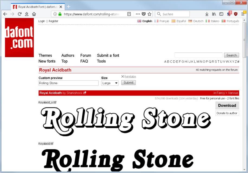Viewport: 248px width, 173px height.
Task: Browse fonts starting with # symbol
Action: (x=238, y=62)
